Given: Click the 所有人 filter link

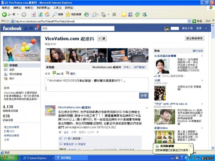Looking at the screenshot, I should tap(127, 67).
